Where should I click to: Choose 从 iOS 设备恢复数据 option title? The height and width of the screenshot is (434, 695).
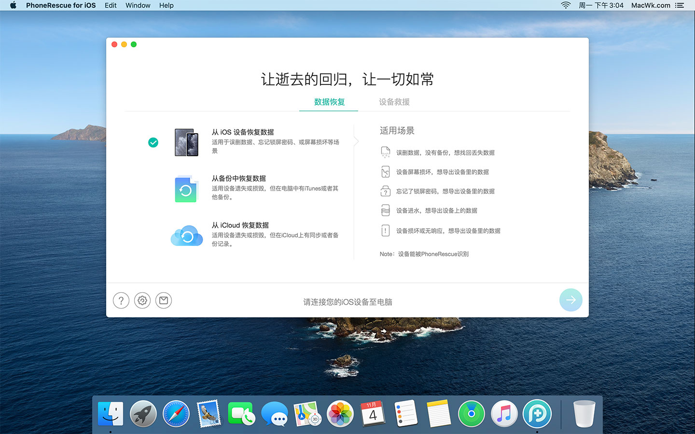pyautogui.click(x=243, y=132)
